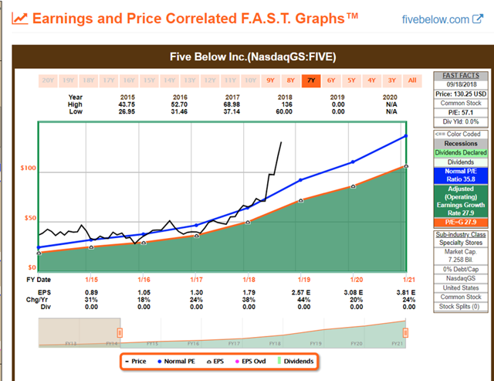
Task: Toggle EPS series in the legend
Action: point(215,361)
